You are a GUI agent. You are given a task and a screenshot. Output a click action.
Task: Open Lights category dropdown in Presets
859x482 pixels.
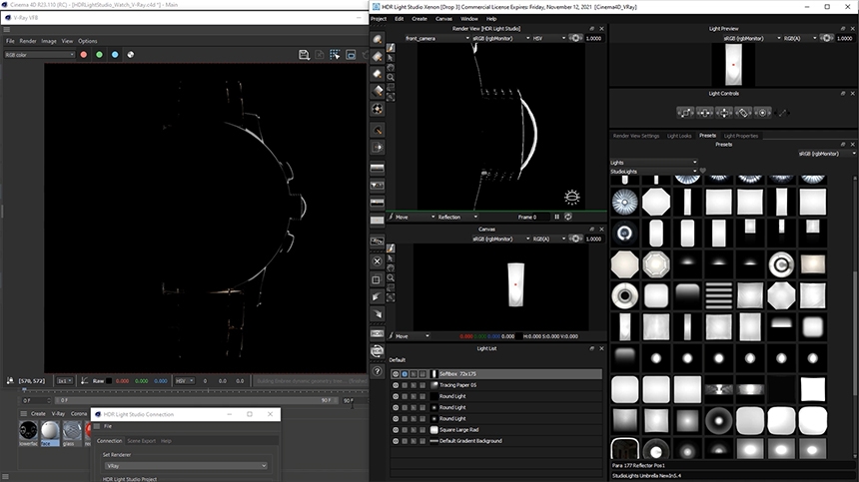coord(653,163)
